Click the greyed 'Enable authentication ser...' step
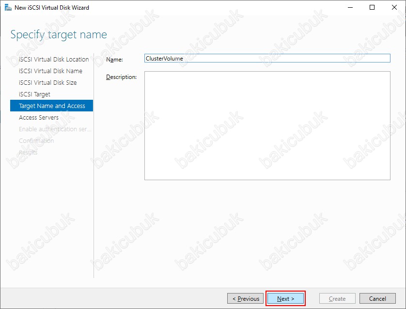 coord(55,129)
